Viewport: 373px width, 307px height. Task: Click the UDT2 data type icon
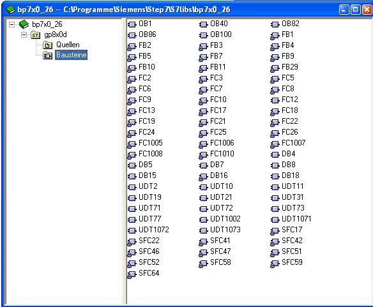132,187
